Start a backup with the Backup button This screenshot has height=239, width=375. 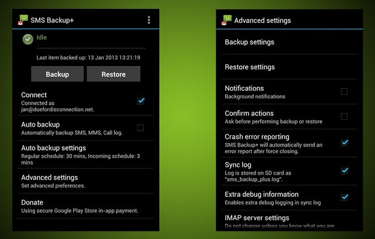[57, 74]
